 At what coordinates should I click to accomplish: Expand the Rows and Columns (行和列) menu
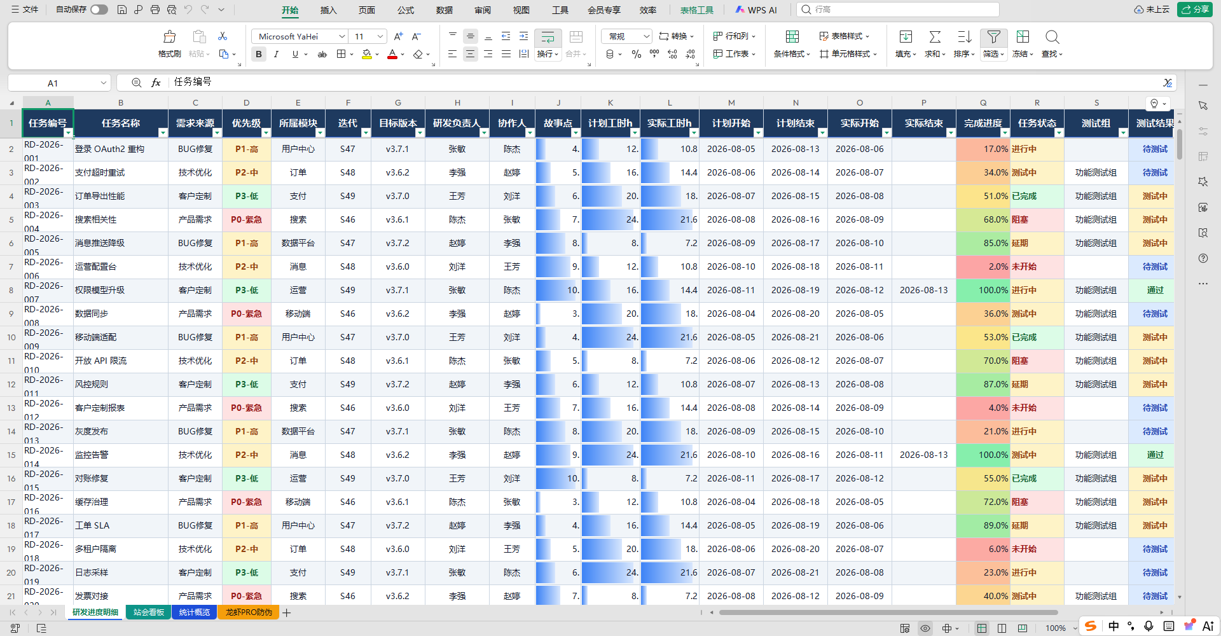click(735, 36)
